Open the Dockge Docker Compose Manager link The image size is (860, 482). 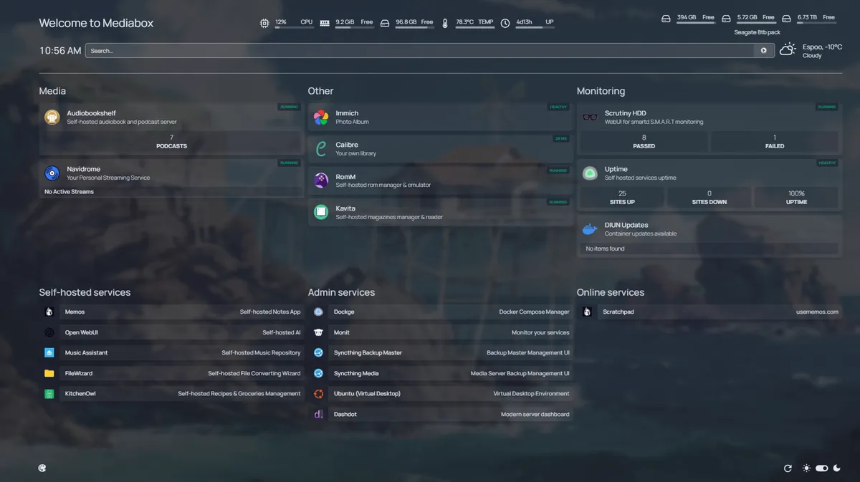coord(440,312)
